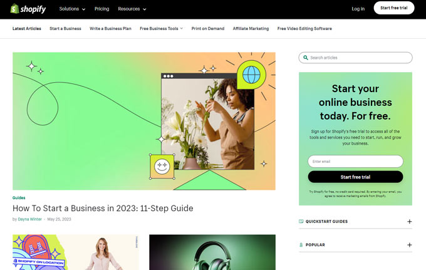
Task: Click the search magnifier icon
Action: click(306, 58)
